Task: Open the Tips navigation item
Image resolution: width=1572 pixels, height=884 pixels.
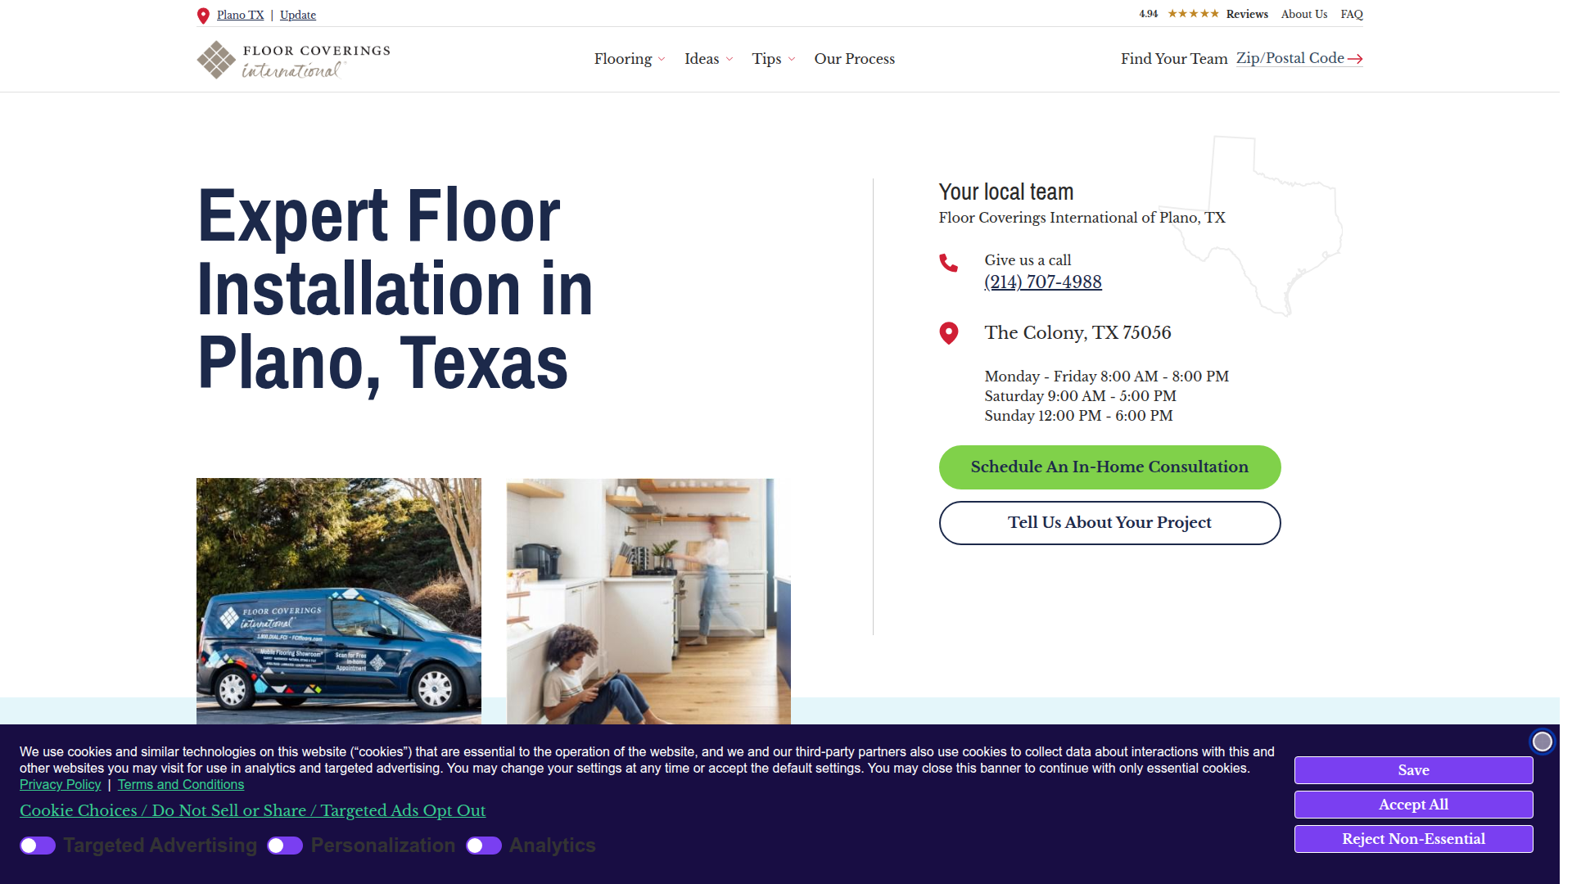Action: point(766,59)
